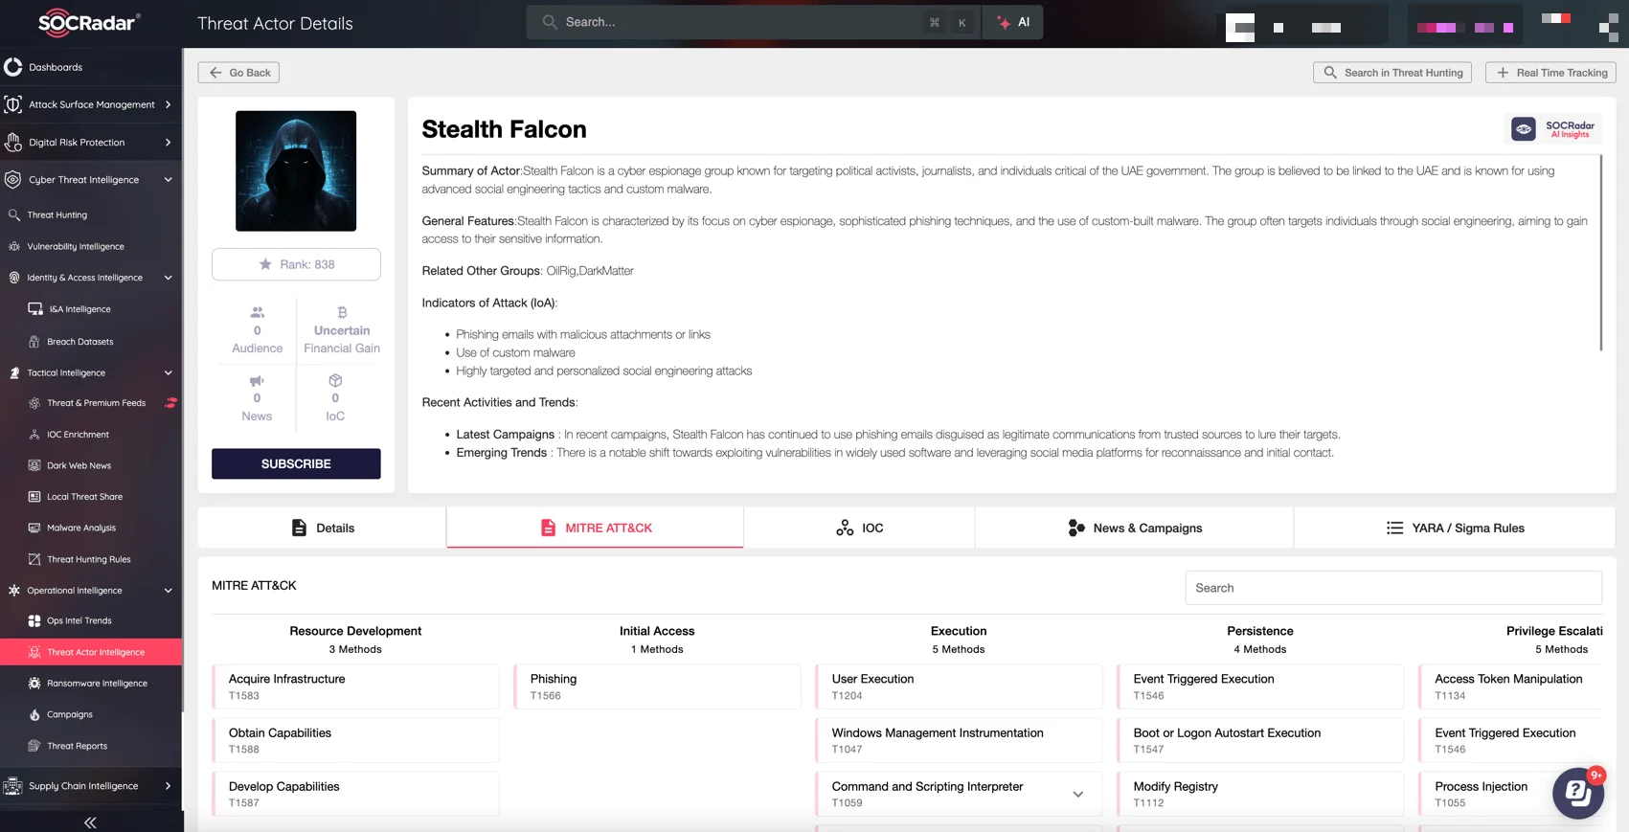Click the IOC Enrichment icon

pos(35,435)
